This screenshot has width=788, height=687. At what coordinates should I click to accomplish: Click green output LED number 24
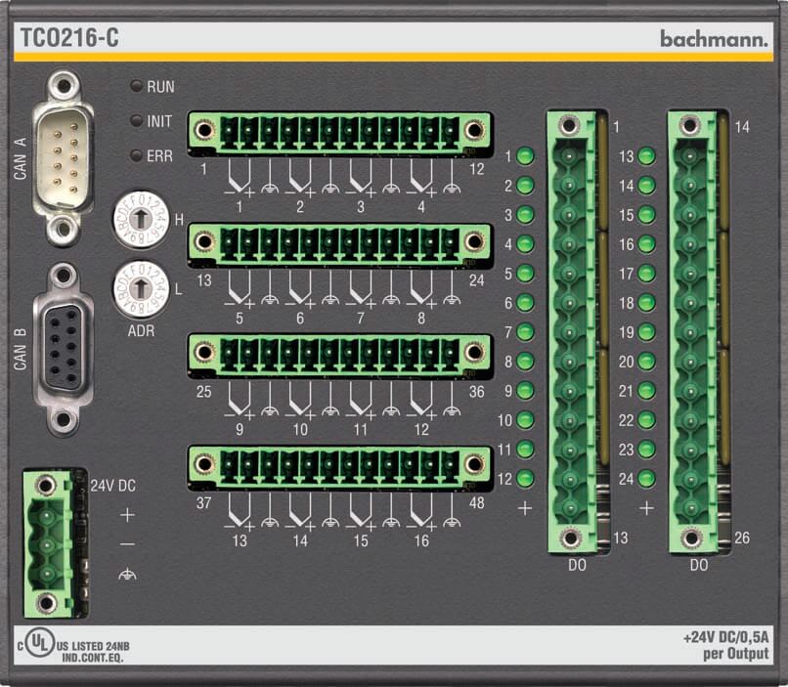click(x=647, y=478)
